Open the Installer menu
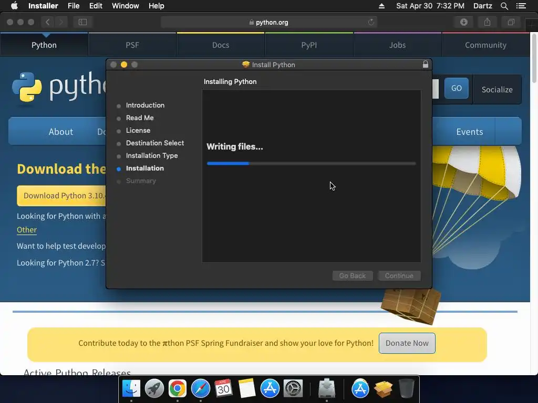Viewport: 538px width, 403px height. click(x=43, y=6)
